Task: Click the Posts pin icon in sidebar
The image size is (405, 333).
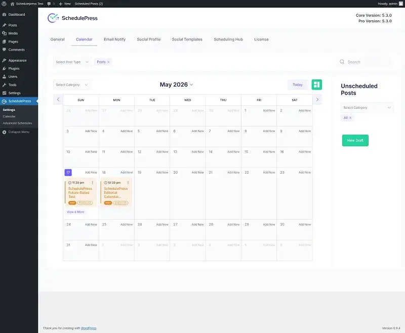Action: click(4, 25)
